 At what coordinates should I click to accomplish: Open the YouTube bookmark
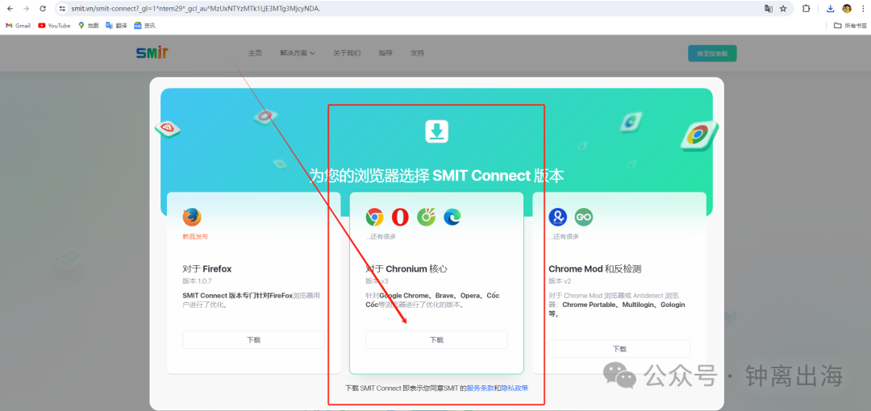pyautogui.click(x=54, y=26)
